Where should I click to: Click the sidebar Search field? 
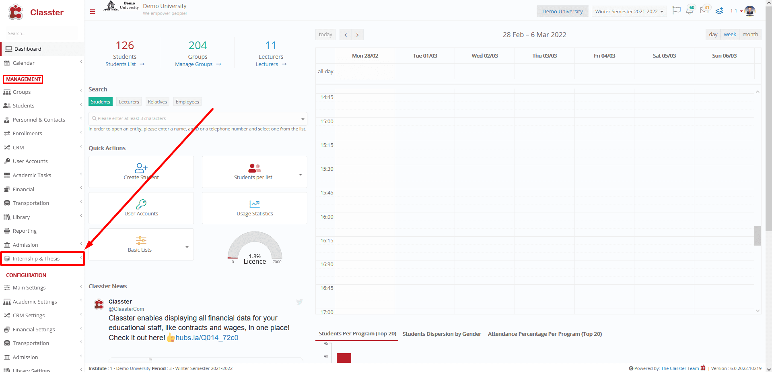[42, 33]
